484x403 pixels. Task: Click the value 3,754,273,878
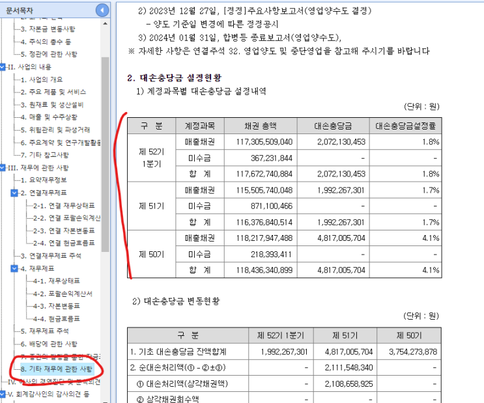coord(413,352)
